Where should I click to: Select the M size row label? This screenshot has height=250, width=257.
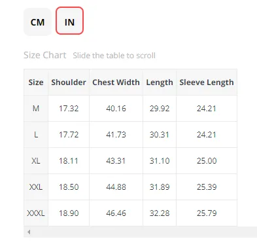coord(36,109)
